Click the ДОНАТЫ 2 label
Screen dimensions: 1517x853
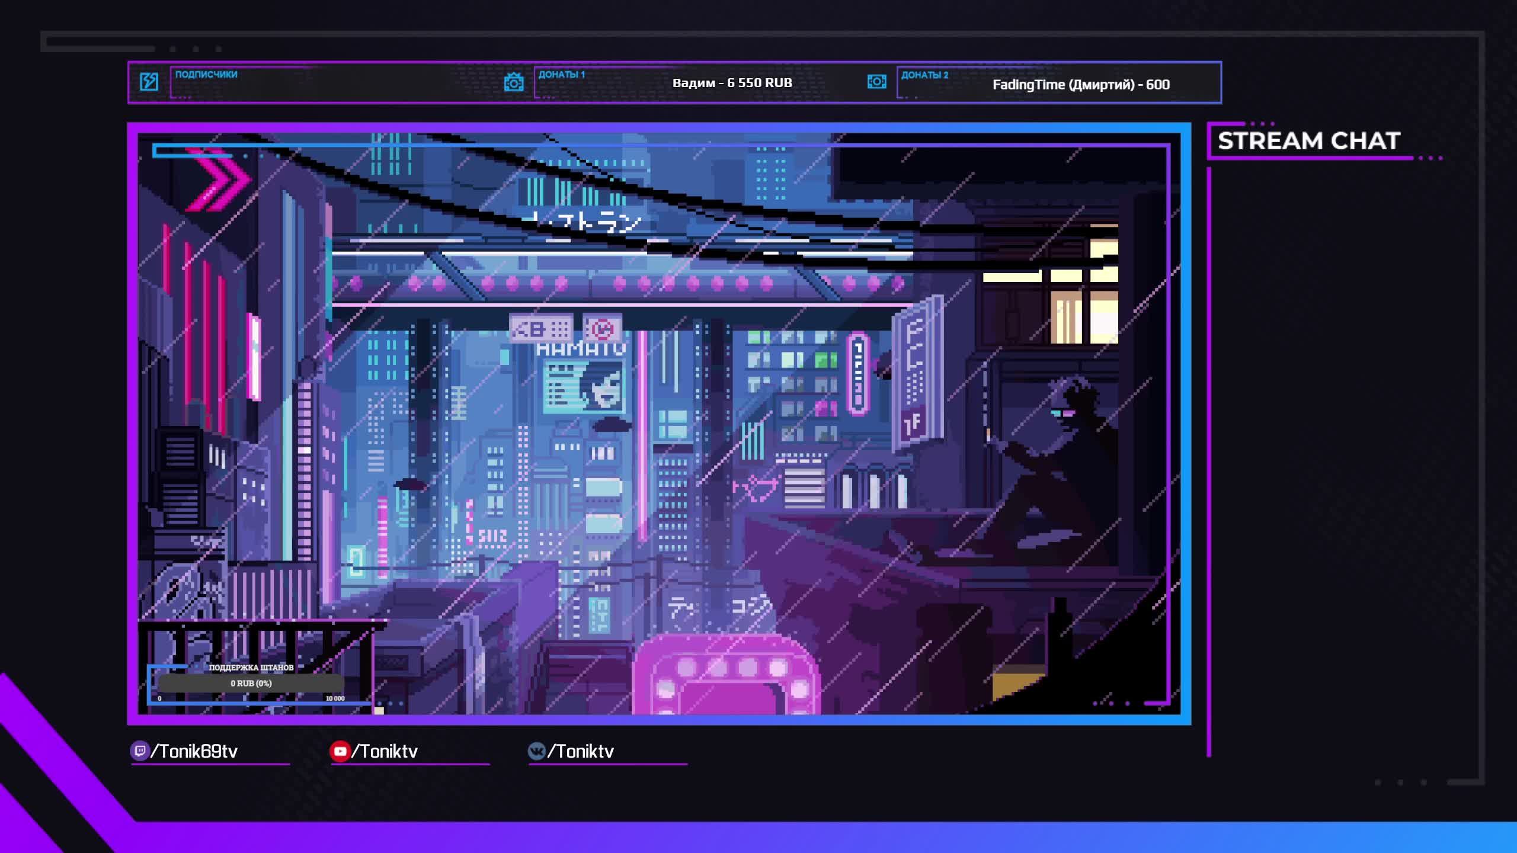[x=924, y=75]
